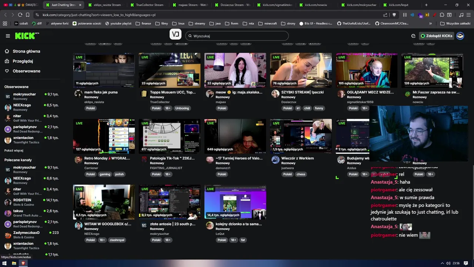
Task: Expand the hidden bookmarks overflow chevron
Action: [430, 23]
